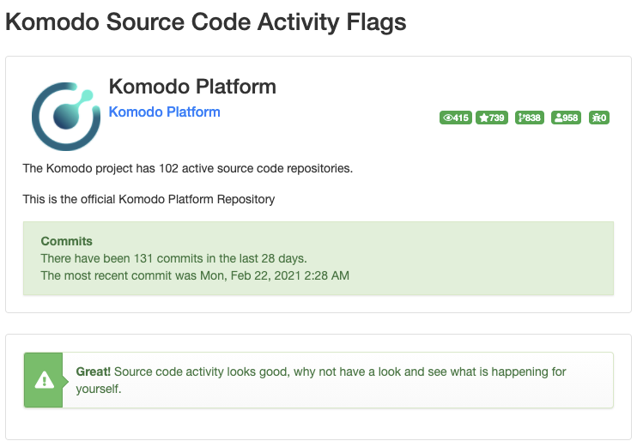This screenshot has width=637, height=447.
Task: Click the forks badge showing 838
Action: point(530,118)
